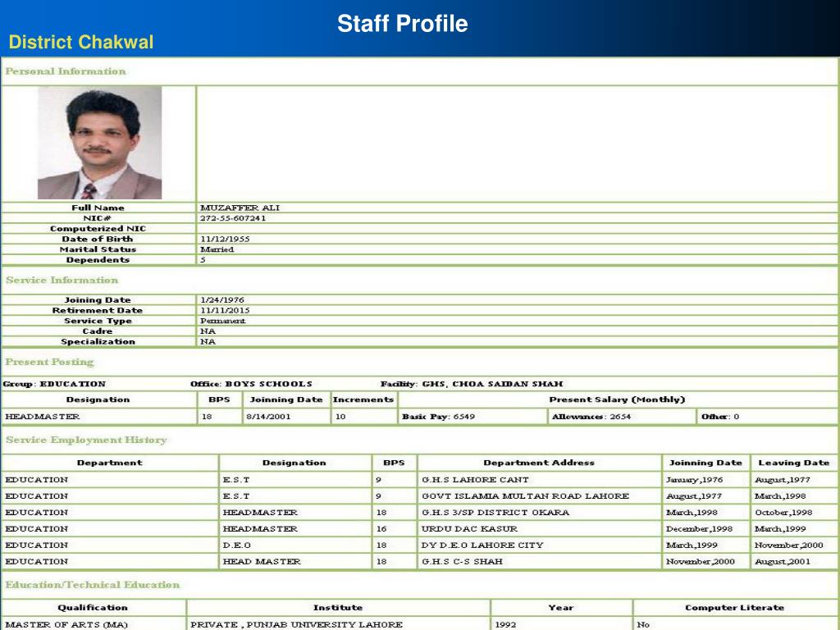Image resolution: width=840 pixels, height=630 pixels.
Task: Select qualification year 1992
Action: tap(561, 624)
